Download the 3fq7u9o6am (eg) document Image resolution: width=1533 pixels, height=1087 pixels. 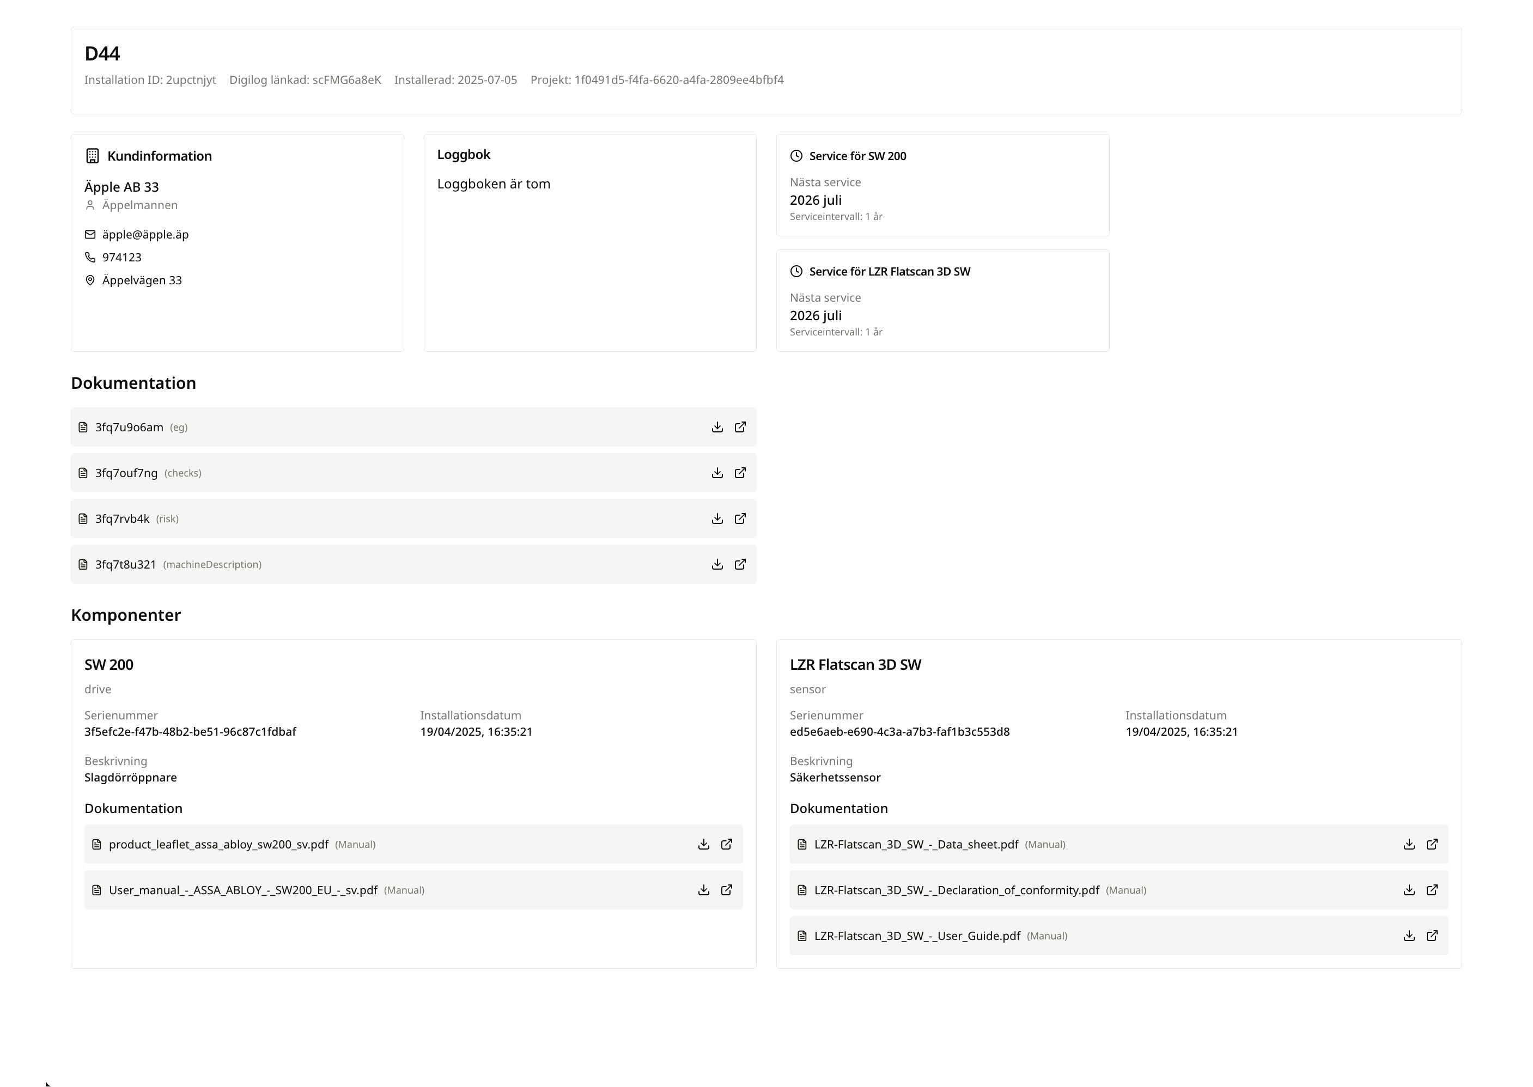[717, 427]
